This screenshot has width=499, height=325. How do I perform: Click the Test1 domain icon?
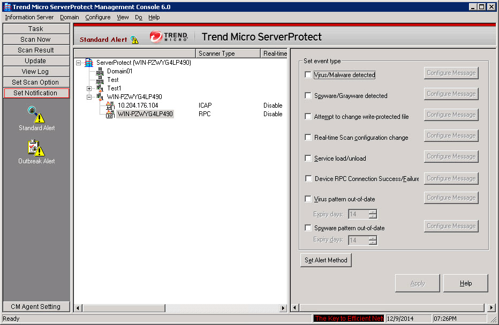coord(100,88)
